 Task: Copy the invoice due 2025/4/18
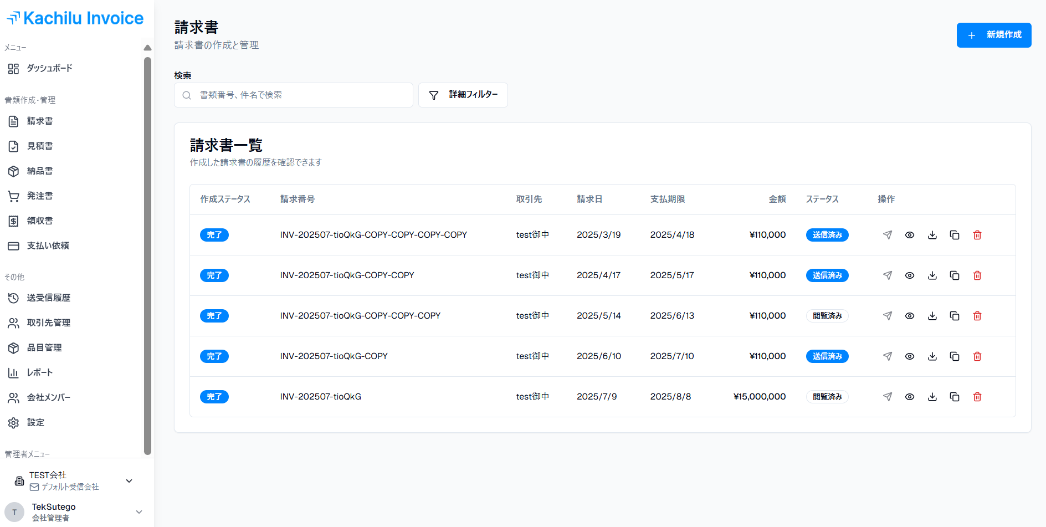pyautogui.click(x=955, y=235)
